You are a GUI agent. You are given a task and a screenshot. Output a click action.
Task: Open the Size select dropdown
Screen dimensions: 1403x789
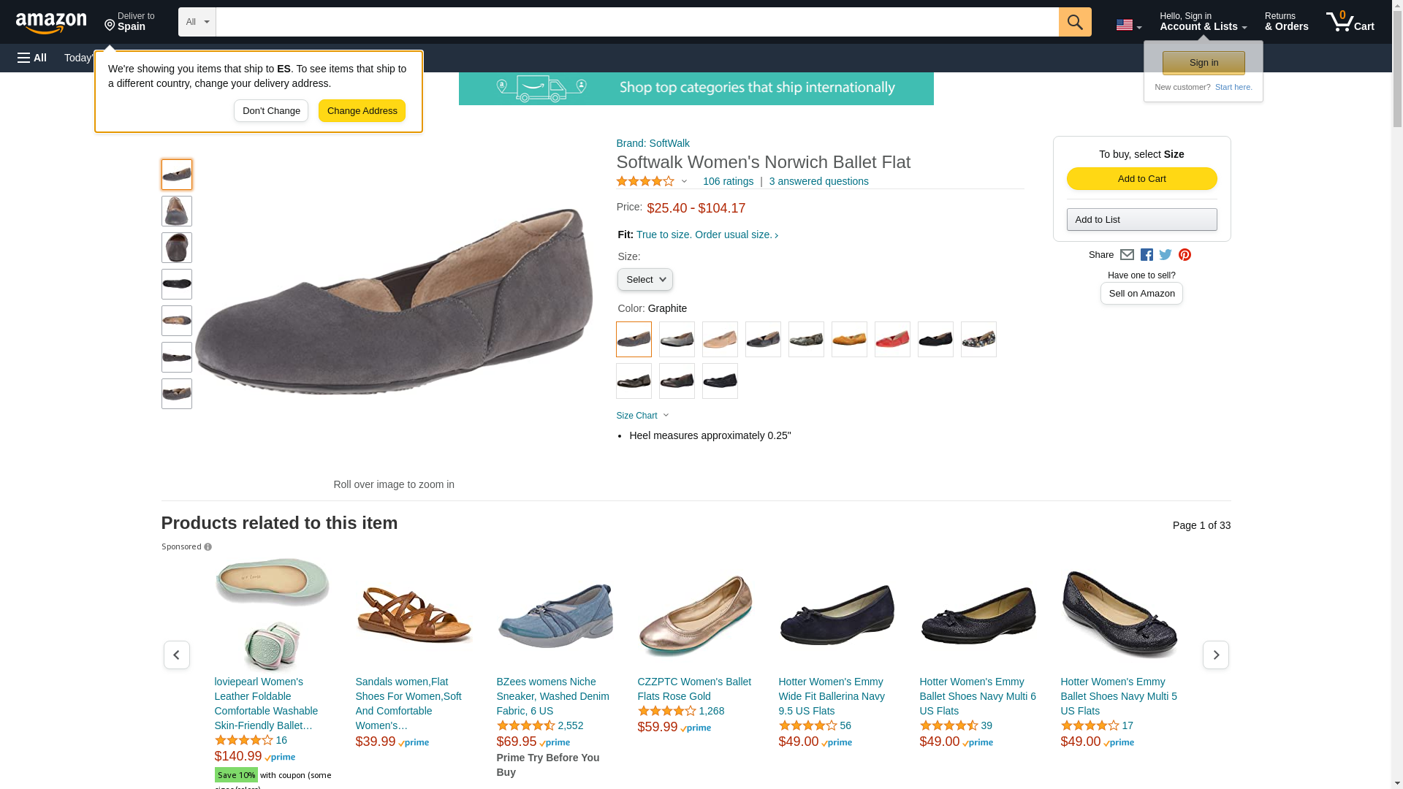pos(645,280)
